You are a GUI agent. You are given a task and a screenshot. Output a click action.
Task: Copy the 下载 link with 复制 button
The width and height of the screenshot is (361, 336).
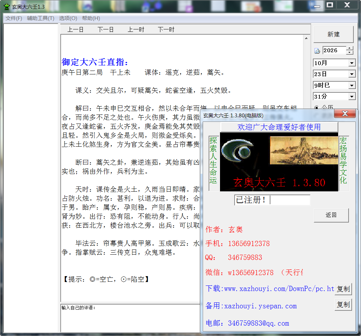pyautogui.click(x=343, y=289)
